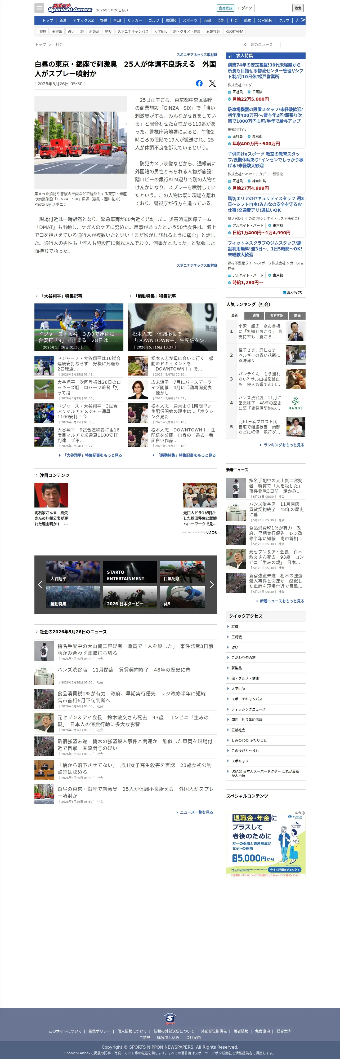340x1059 pixels.
Task: Open スポキャリ in quick access
Action: (x=240, y=761)
